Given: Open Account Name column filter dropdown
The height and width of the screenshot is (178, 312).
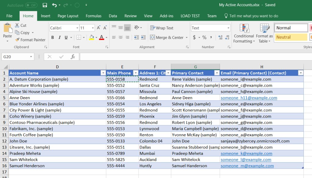Looking at the screenshot, I should pyautogui.click(x=103, y=73).
